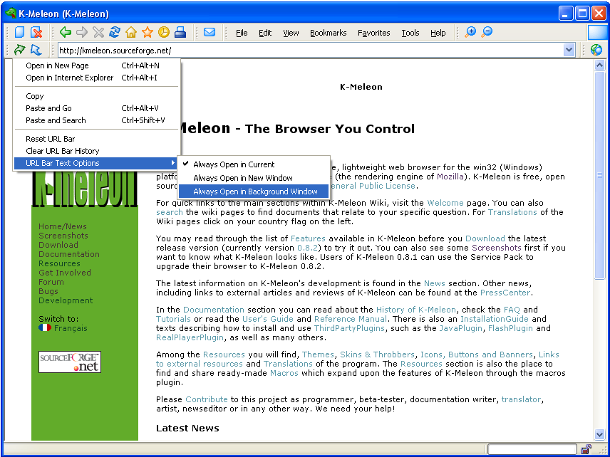Expand the URL bar history dropdown arrow
The width and height of the screenshot is (610, 457).
(569, 50)
